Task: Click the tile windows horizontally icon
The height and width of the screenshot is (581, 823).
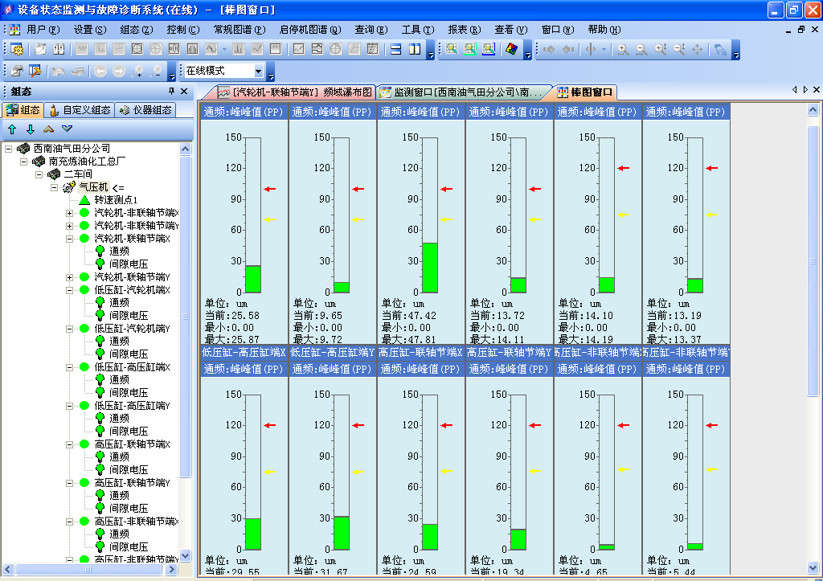Action: 395,50
